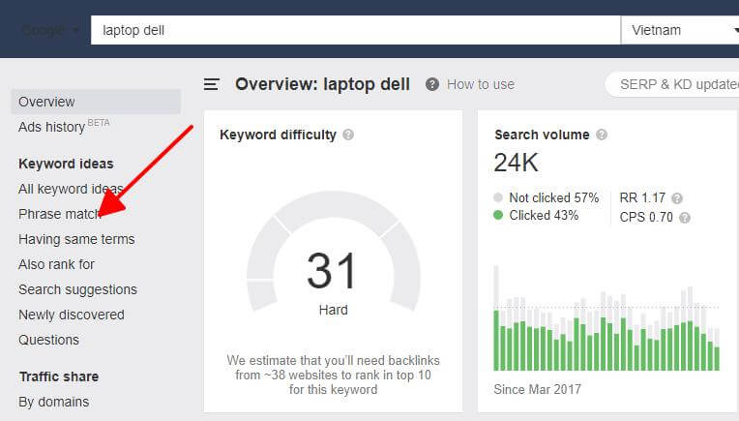Click the keyword difficulty gauge showing 31

[x=333, y=253]
